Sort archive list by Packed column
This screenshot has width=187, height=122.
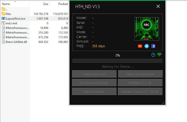tap(63, 4)
